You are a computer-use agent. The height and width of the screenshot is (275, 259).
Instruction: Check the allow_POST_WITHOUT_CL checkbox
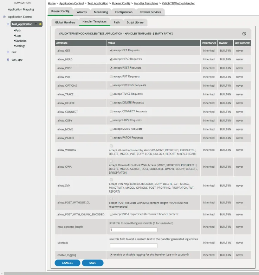111,199
